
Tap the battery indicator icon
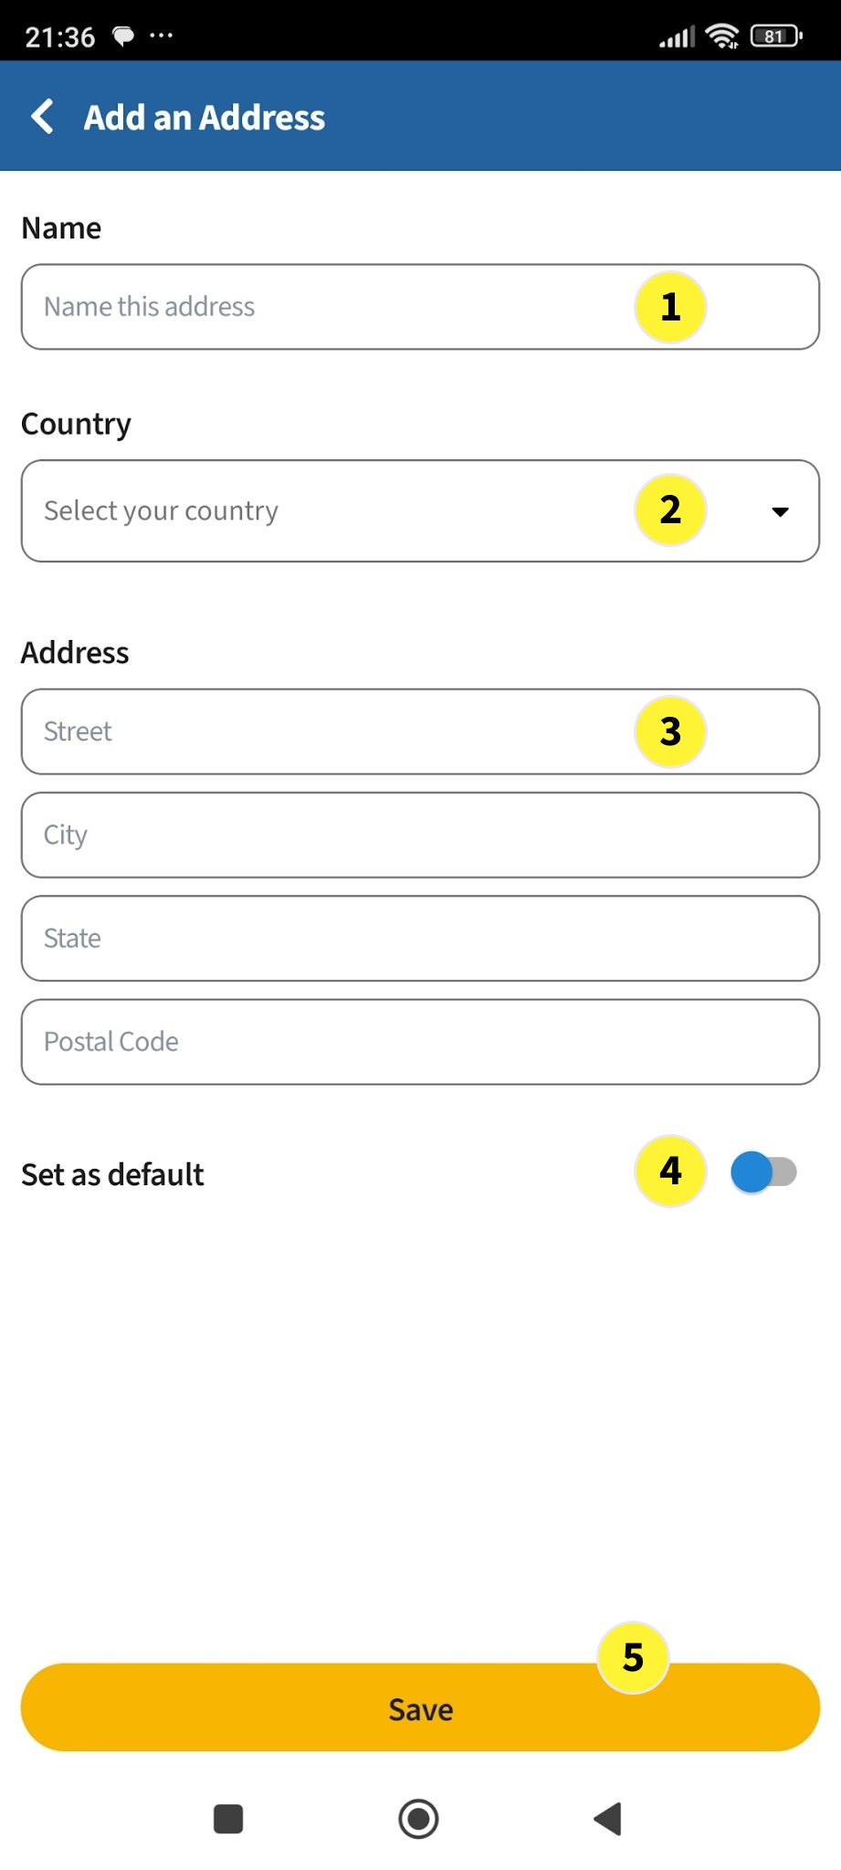coord(775,37)
